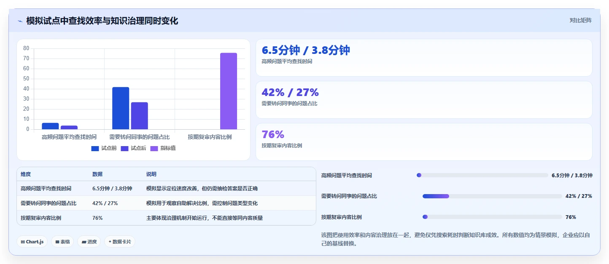This screenshot has width=609, height=264.
Task: Click the progress value 76%
Action: (571, 217)
